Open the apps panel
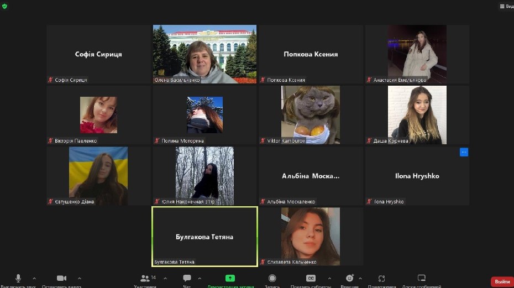 coord(381,279)
